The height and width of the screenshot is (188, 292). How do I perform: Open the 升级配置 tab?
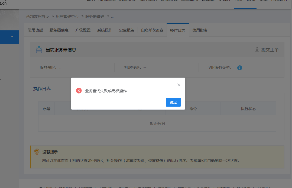click(x=83, y=30)
